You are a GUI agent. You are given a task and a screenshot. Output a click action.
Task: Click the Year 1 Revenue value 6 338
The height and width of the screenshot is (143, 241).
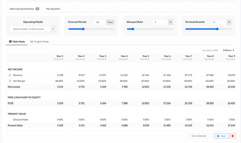pyautogui.click(x=60, y=75)
